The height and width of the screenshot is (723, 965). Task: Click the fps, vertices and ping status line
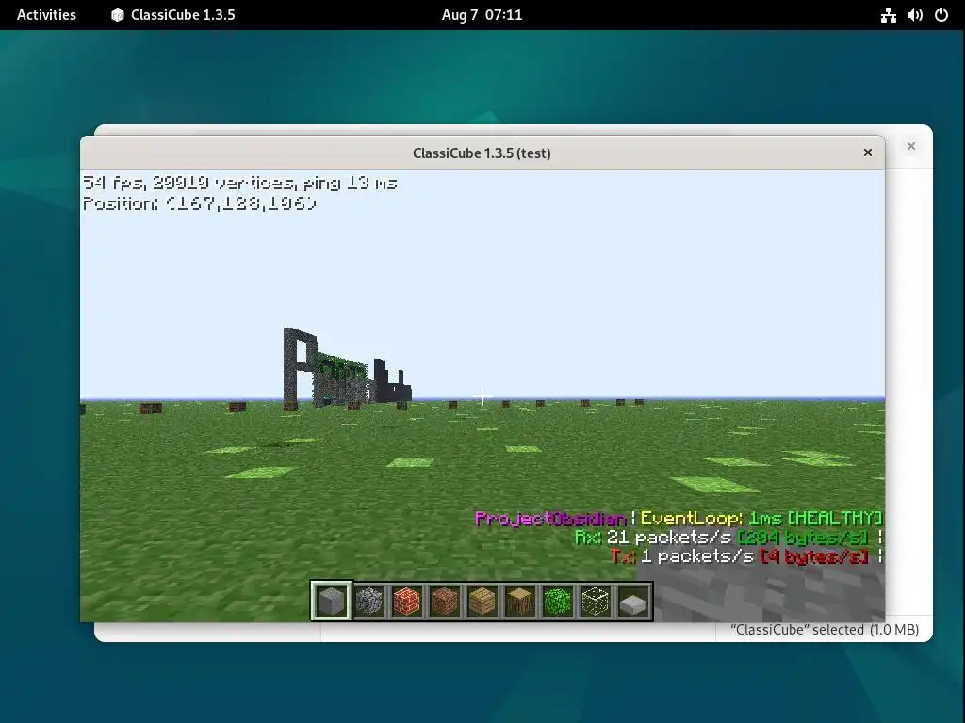tap(240, 183)
